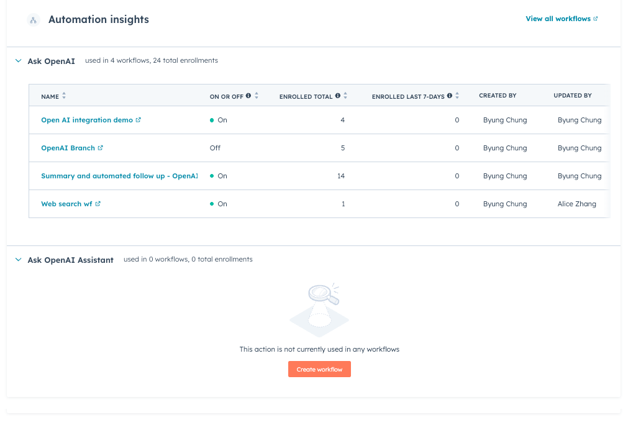This screenshot has height=425, width=628.
Task: Open the Summary and automated follow up workflow
Action: [x=118, y=176]
